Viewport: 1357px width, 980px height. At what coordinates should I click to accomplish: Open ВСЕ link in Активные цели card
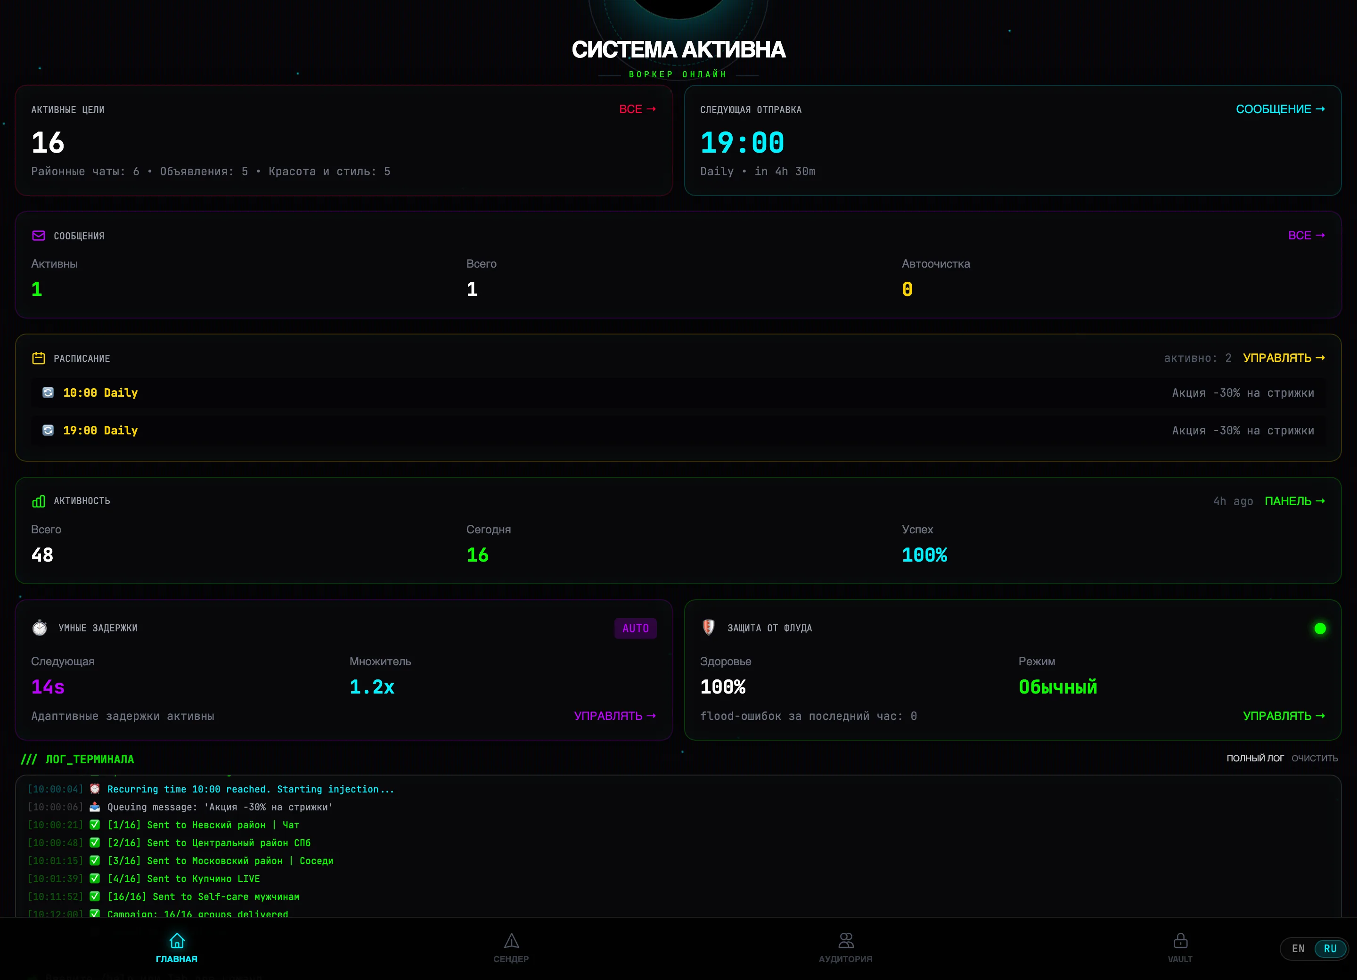[x=637, y=109]
